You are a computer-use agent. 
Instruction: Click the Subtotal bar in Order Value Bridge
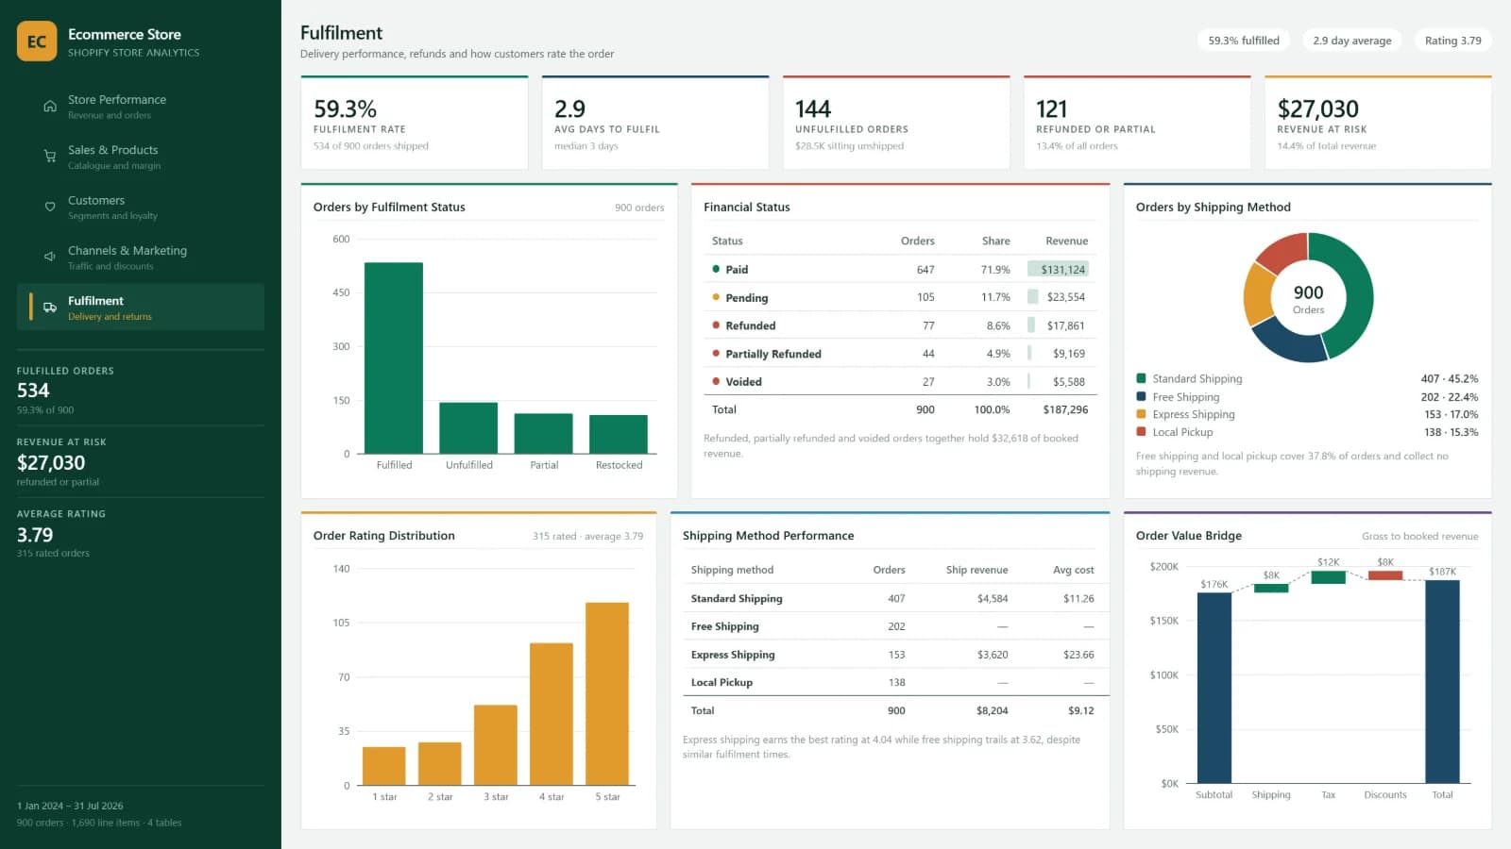click(x=1214, y=687)
